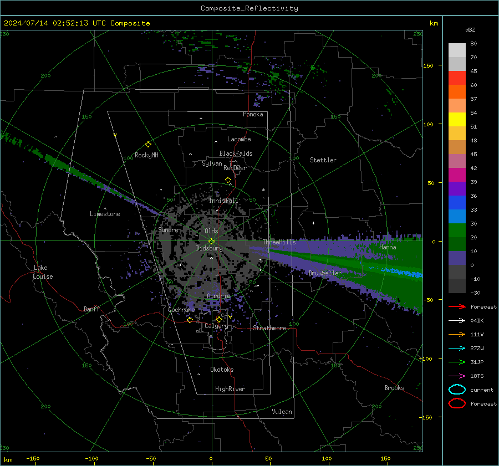This screenshot has height=466, width=499.
Task: Click the RockyMH label
Action: coord(146,155)
